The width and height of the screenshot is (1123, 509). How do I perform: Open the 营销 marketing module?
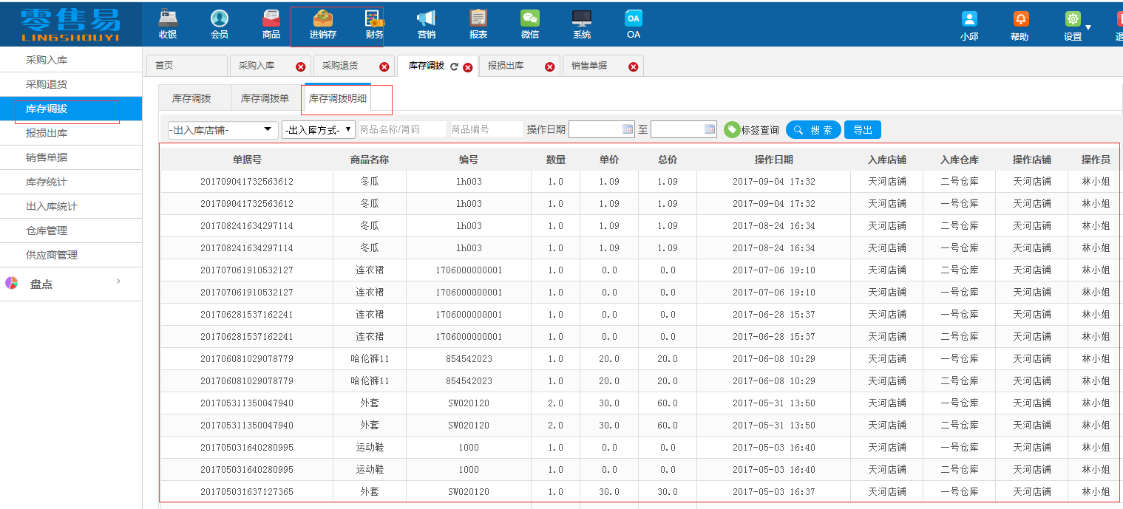[x=426, y=22]
